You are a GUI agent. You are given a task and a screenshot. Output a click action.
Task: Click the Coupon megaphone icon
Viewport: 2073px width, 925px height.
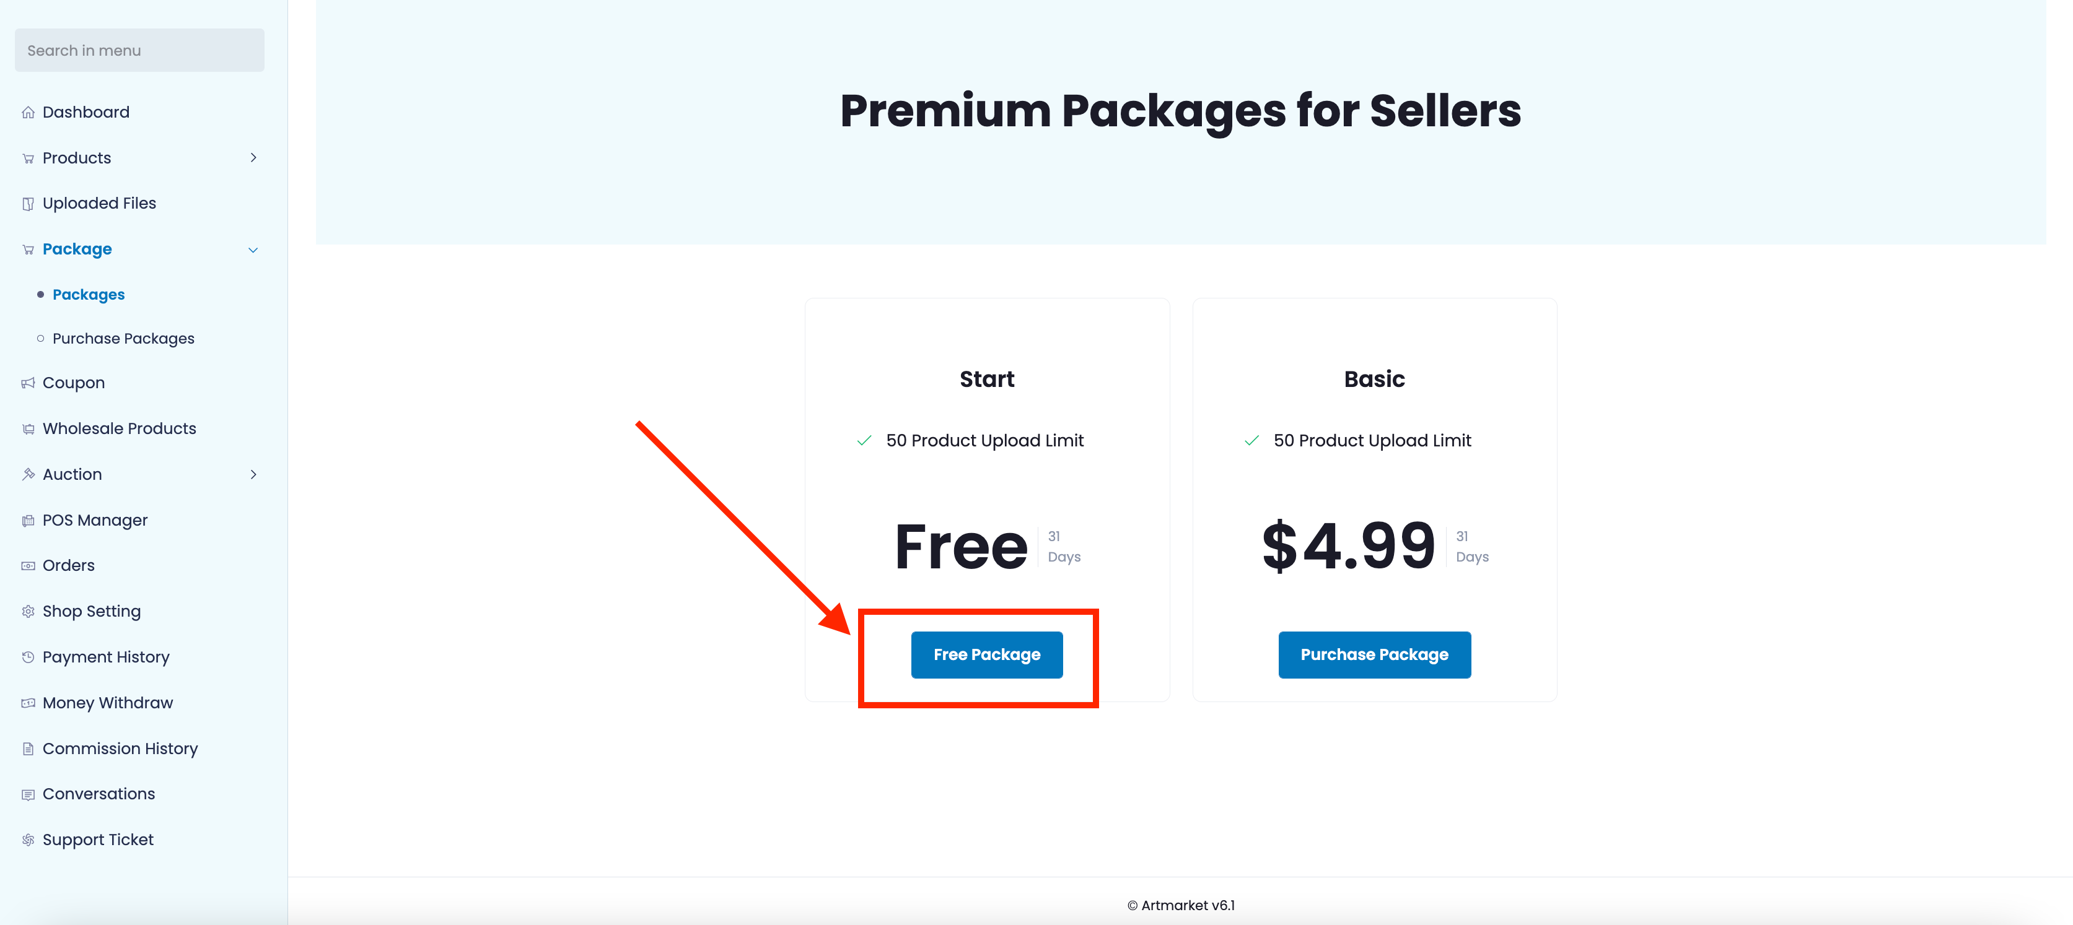pos(28,384)
